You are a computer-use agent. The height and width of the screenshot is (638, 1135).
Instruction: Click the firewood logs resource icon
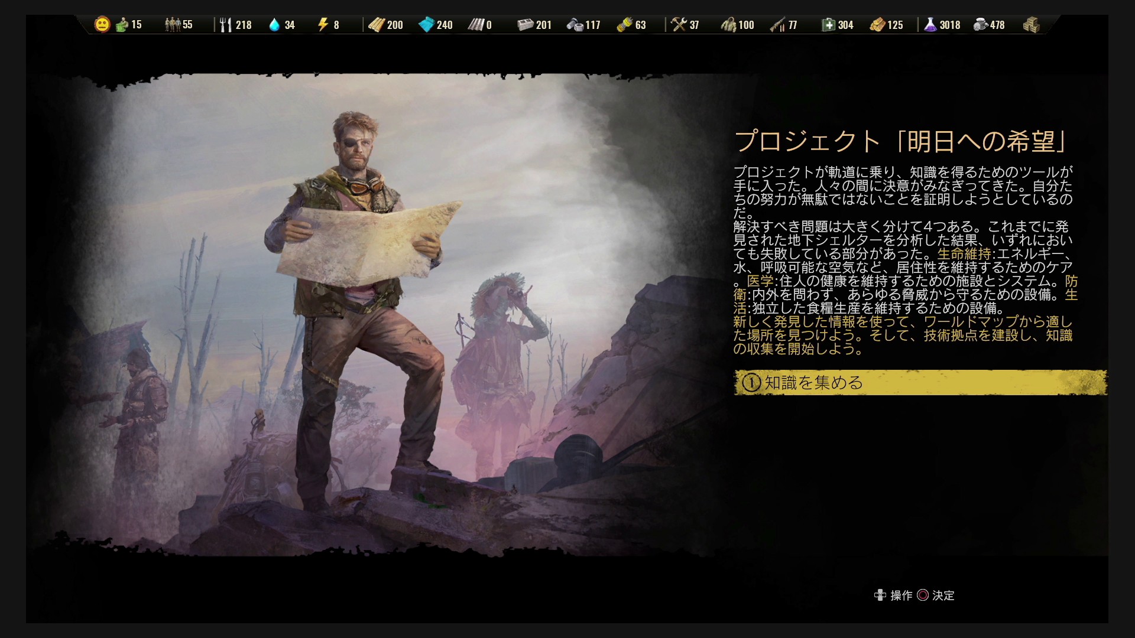pyautogui.click(x=877, y=25)
